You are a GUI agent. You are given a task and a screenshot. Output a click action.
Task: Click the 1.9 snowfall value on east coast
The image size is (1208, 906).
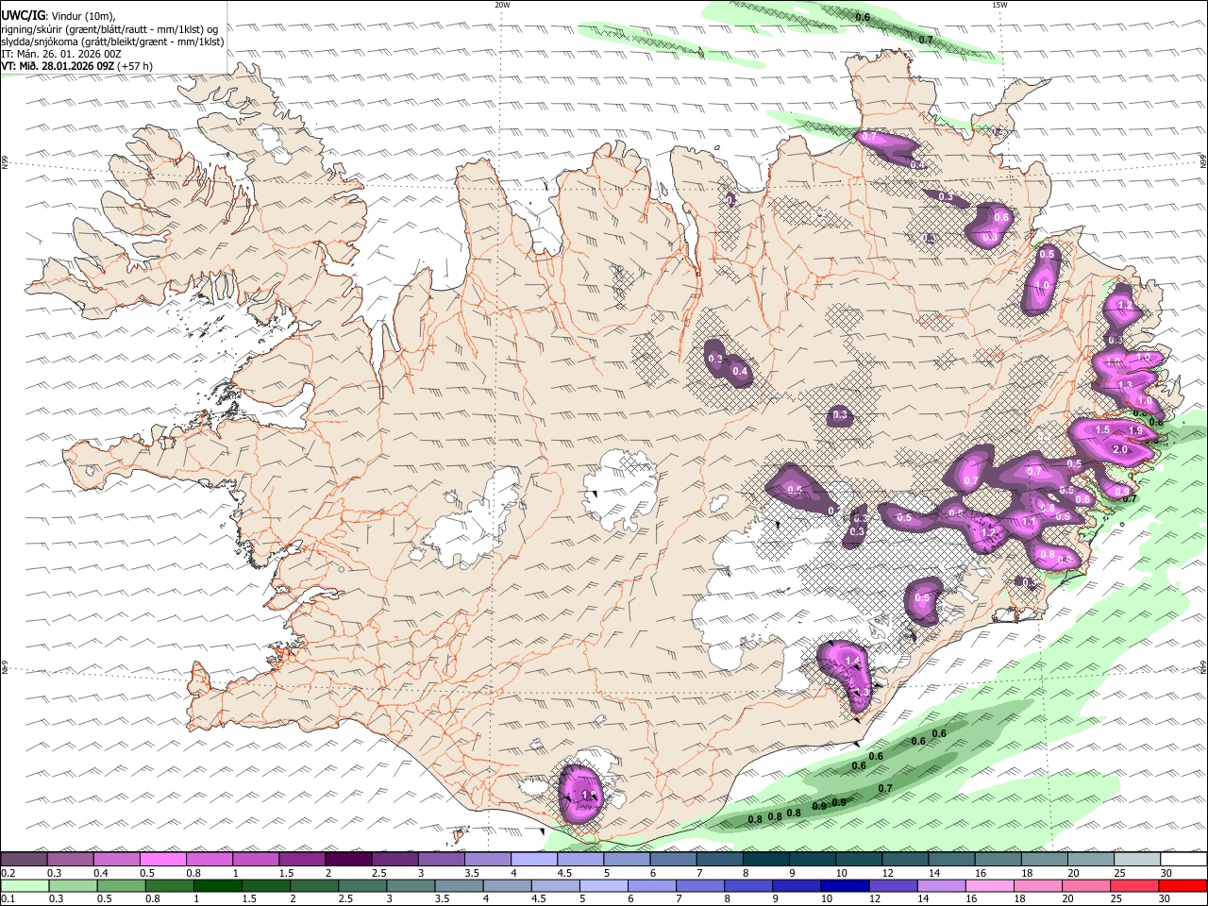pos(1135,430)
